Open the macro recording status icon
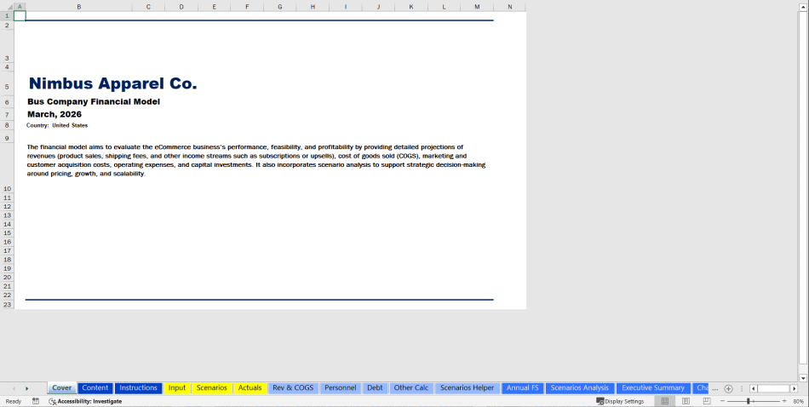809x407 pixels. pos(36,401)
